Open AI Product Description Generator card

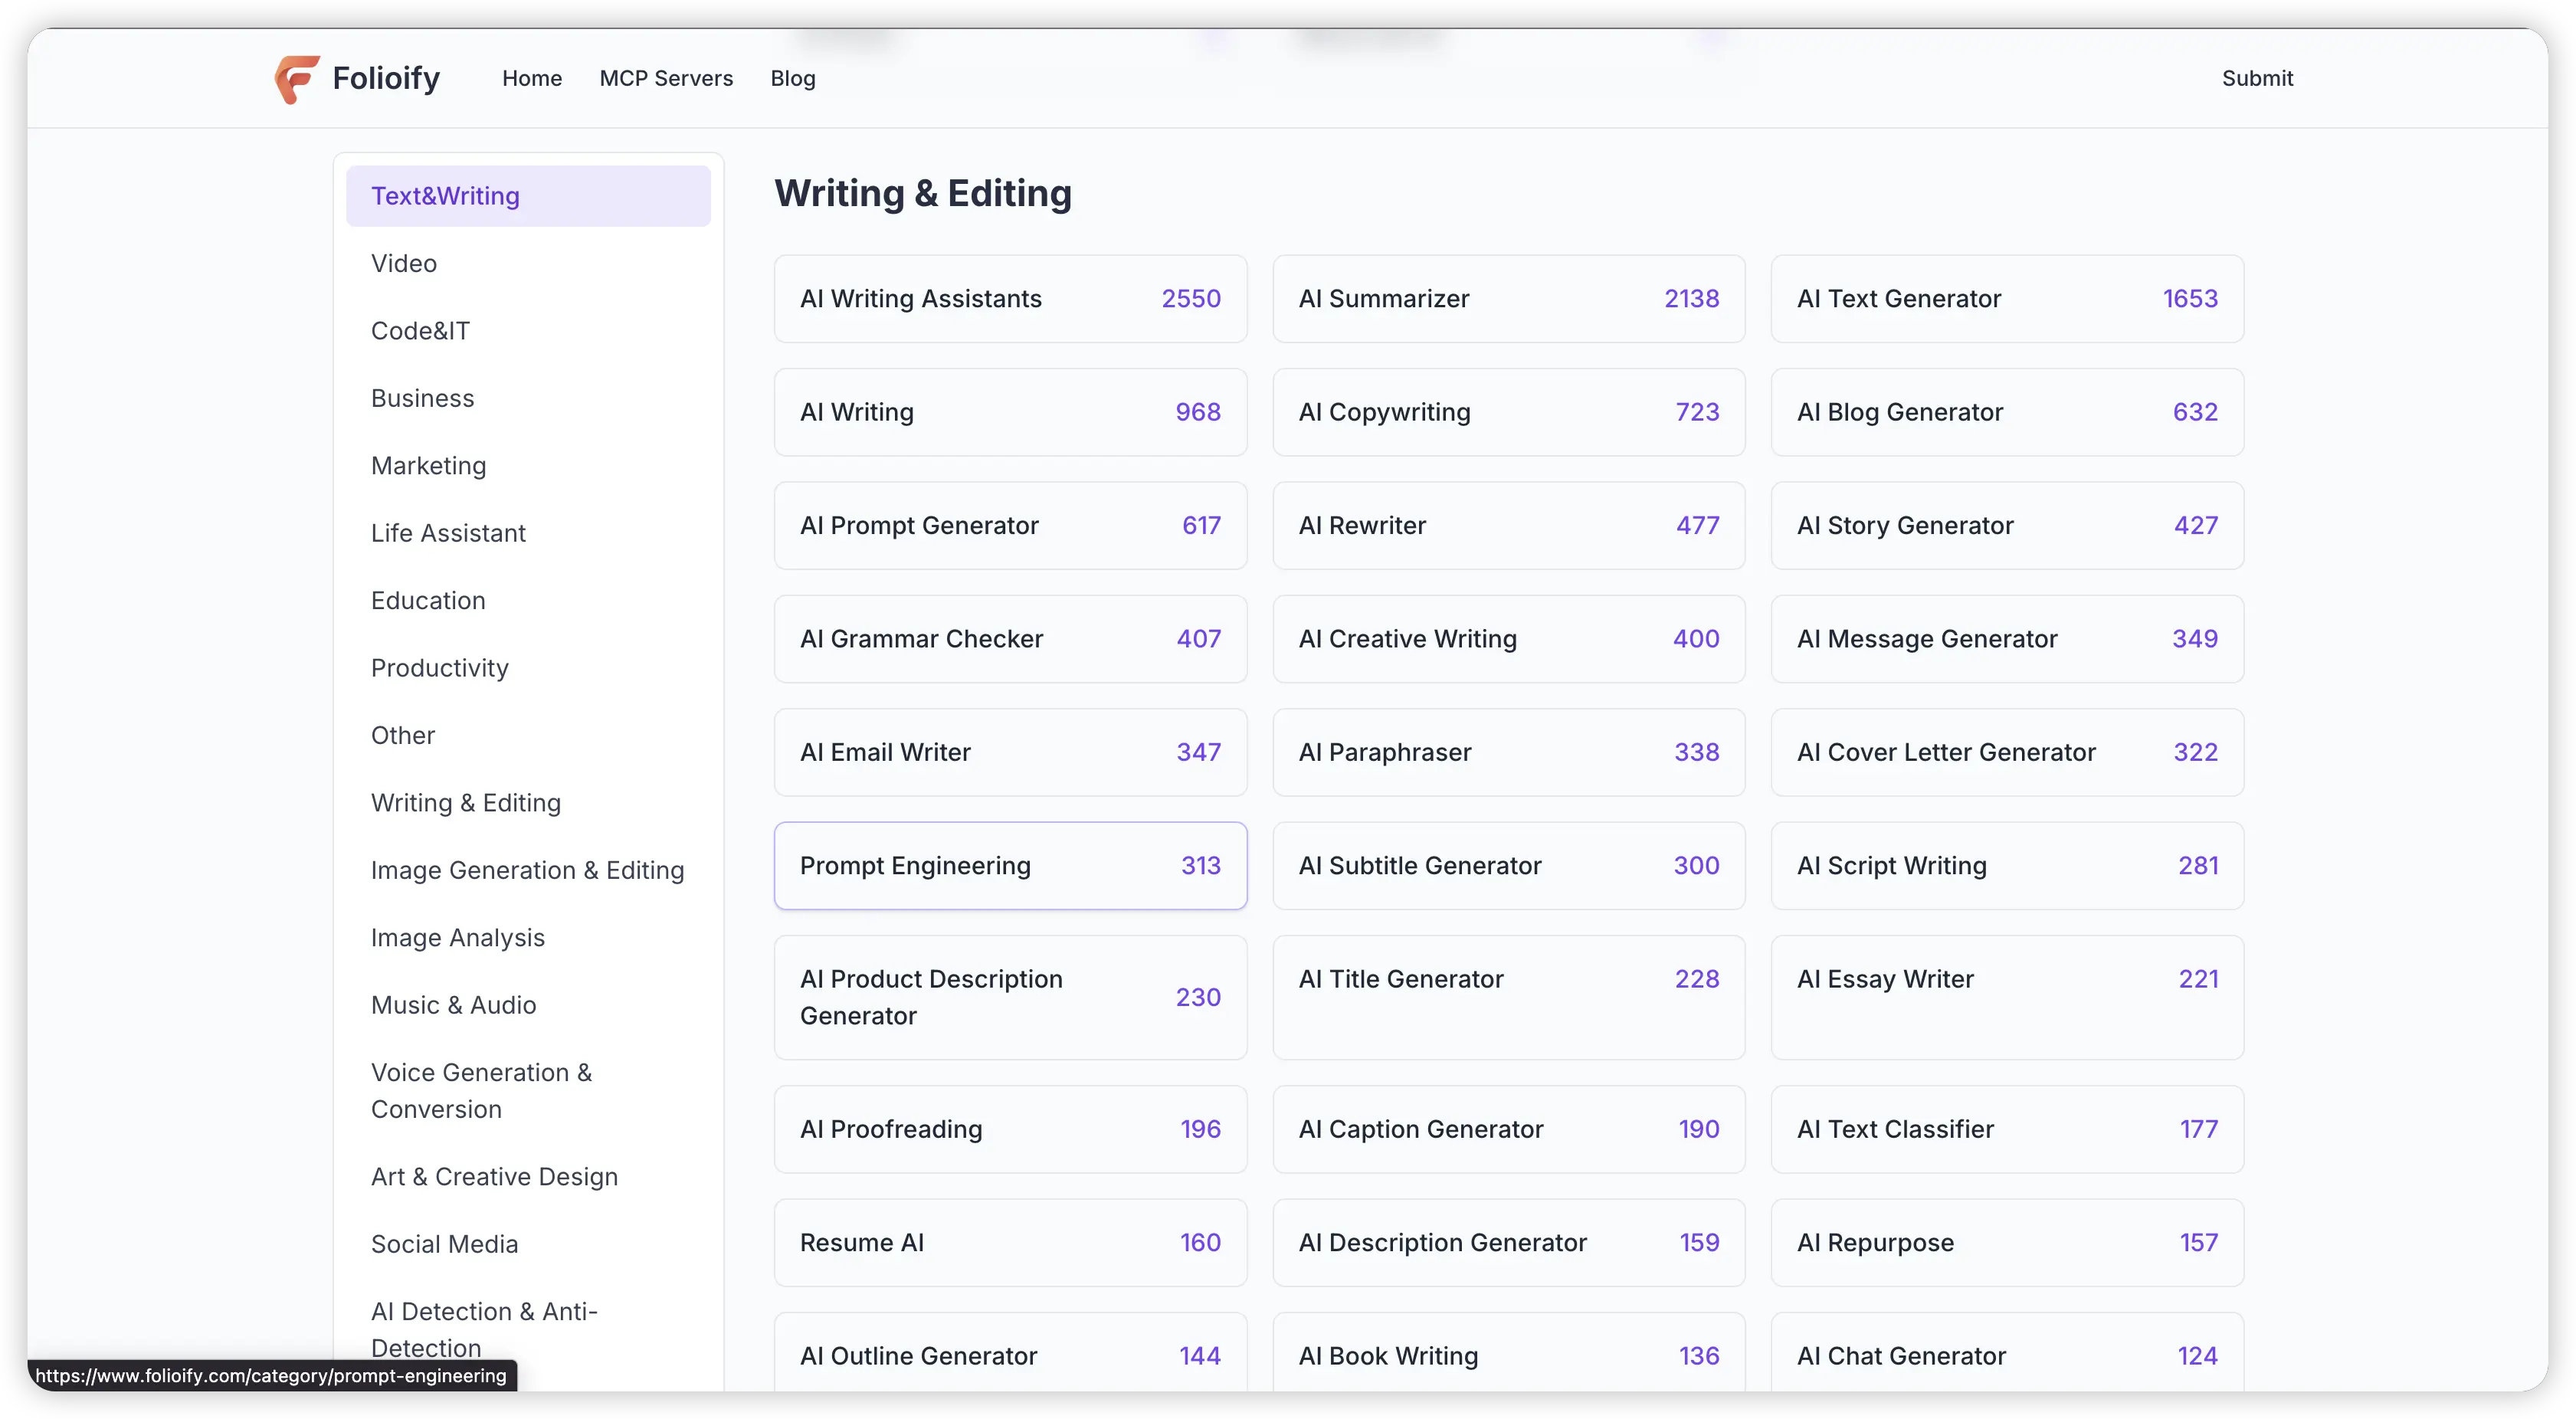point(1009,997)
